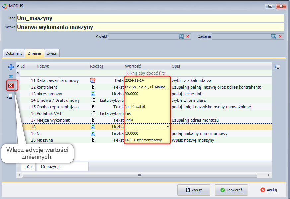Clear the Zadanie field with red X
This screenshot has width=290, height=199.
280,36
